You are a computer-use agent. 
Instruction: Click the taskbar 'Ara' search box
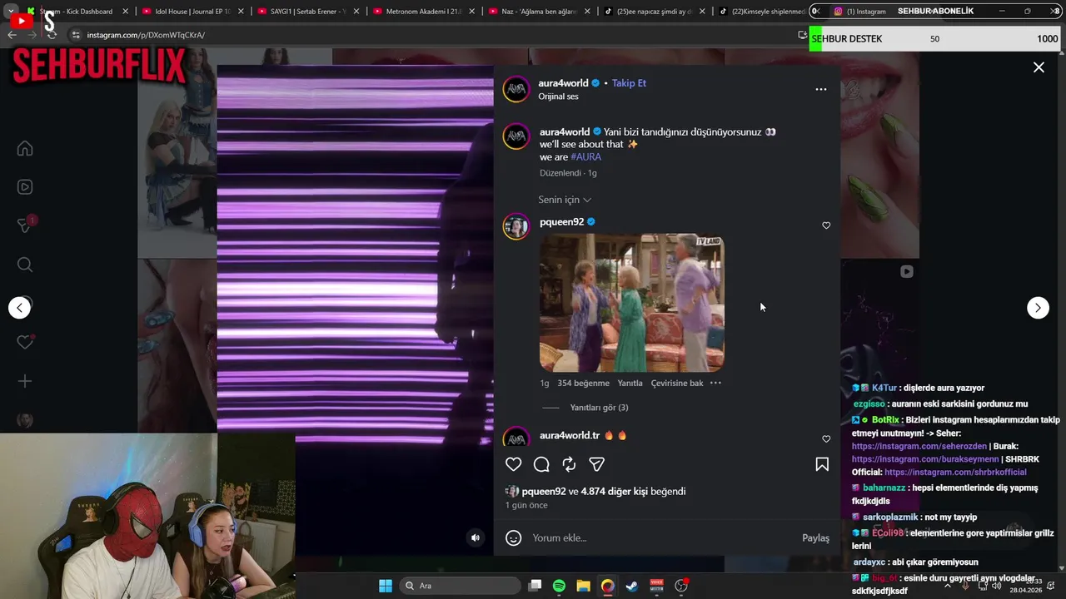(460, 586)
